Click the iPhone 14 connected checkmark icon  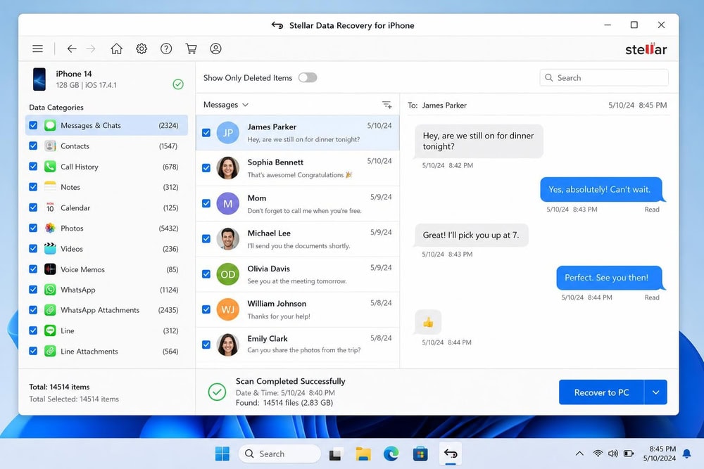pyautogui.click(x=178, y=84)
